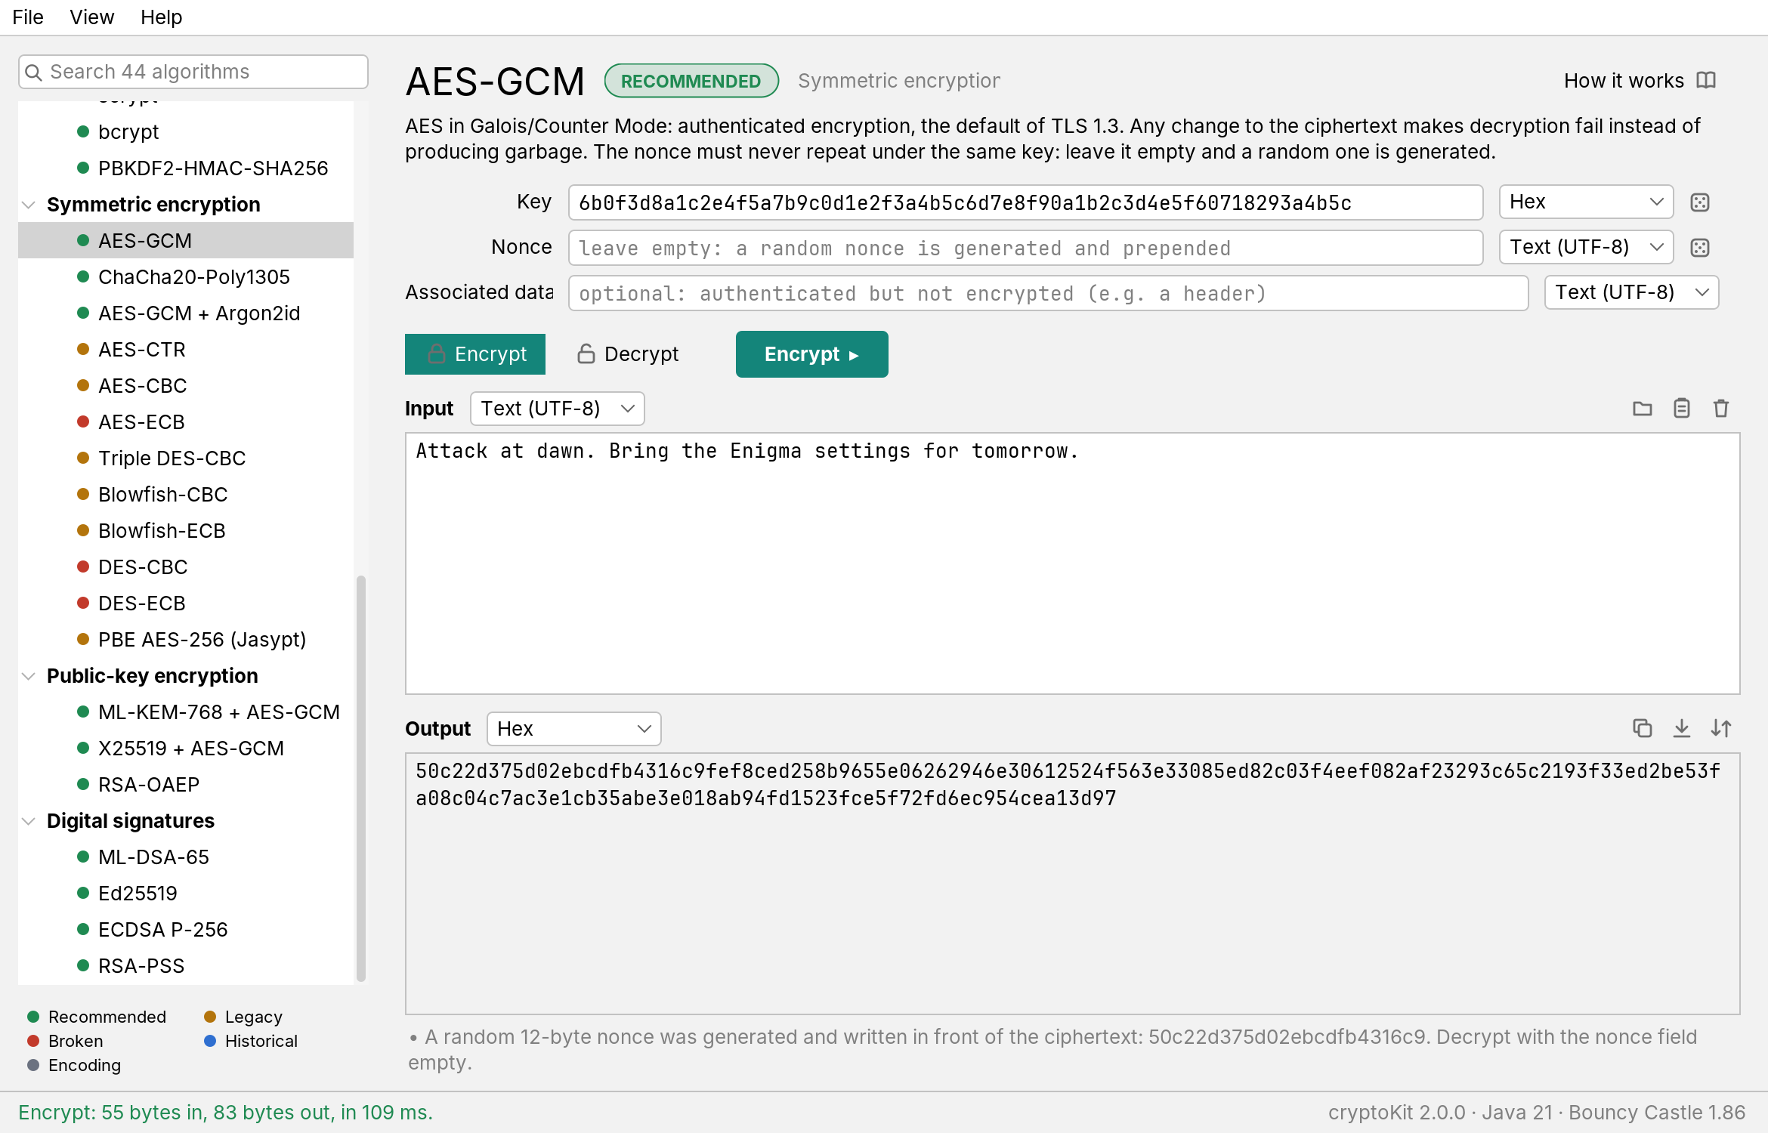Open bcrypt in the sidebar
Viewport: 1768px width, 1133px height.
click(x=186, y=132)
